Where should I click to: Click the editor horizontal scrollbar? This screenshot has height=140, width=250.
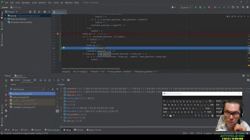pyautogui.click(x=91, y=69)
